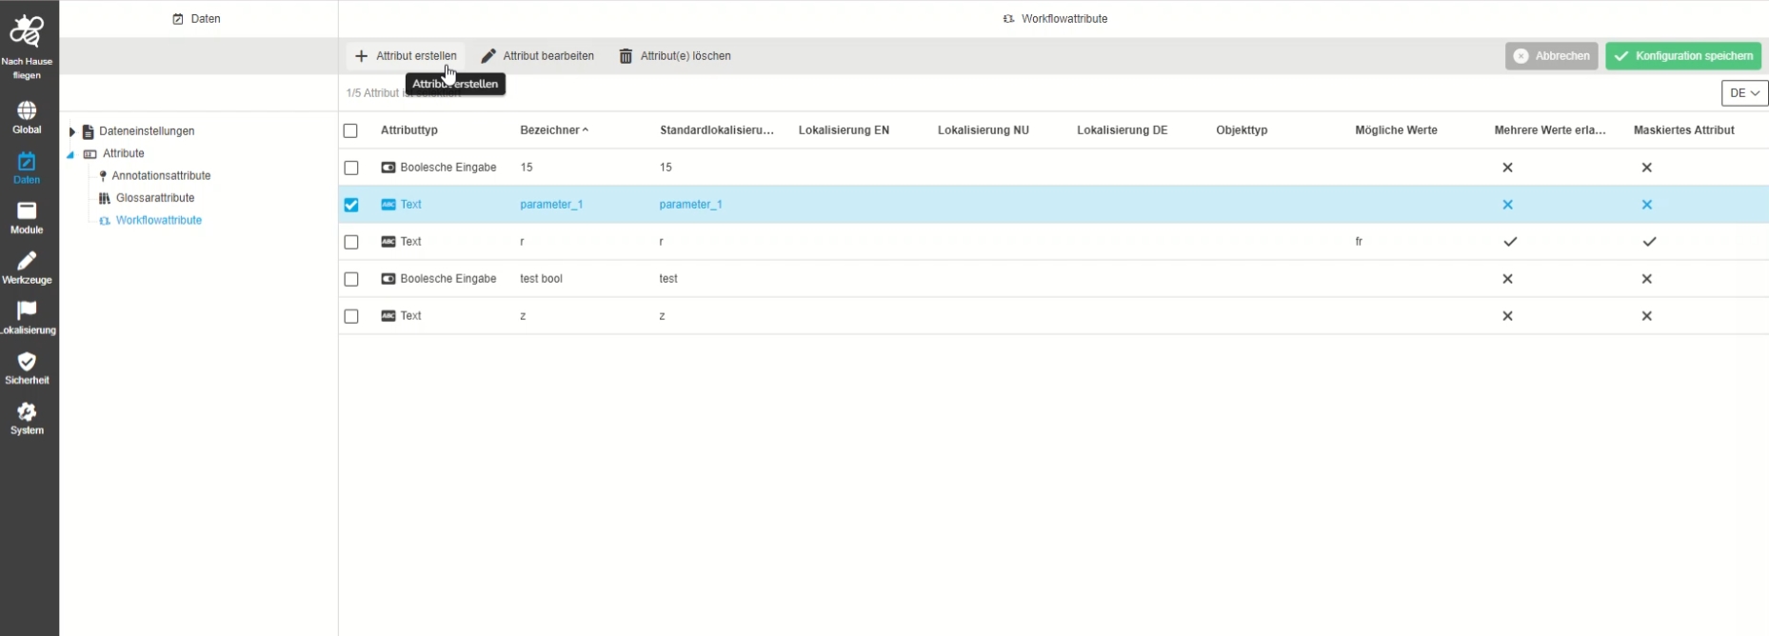This screenshot has width=1769, height=636.
Task: Expand the Dateneinstellungen tree node
Action: coord(71,131)
